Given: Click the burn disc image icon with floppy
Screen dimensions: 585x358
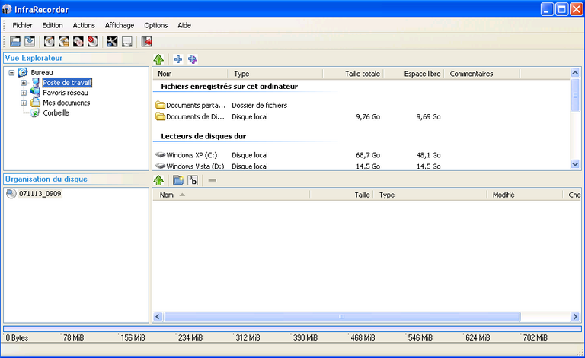Looking at the screenshot, I should point(63,41).
